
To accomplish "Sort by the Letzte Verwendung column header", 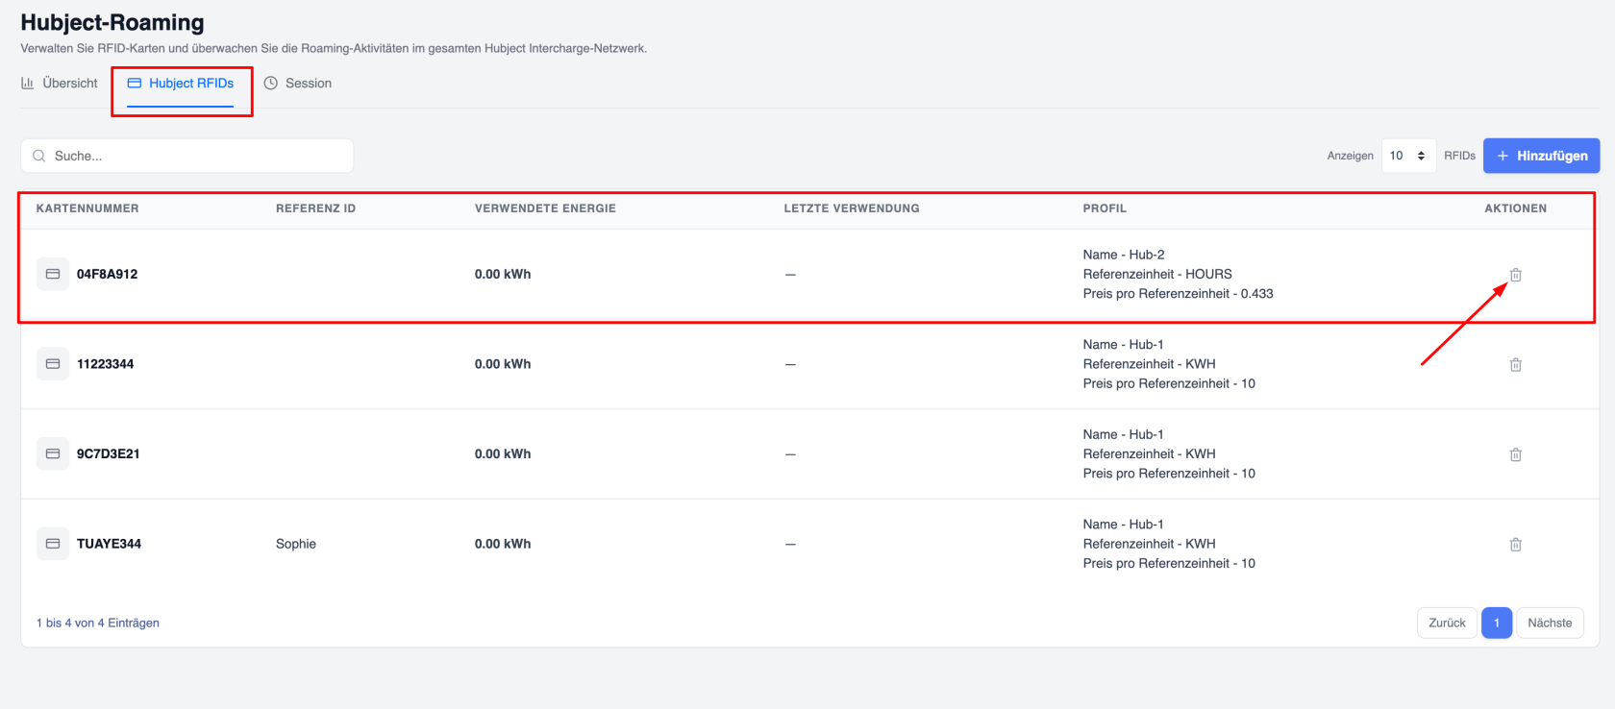I will pyautogui.click(x=852, y=208).
